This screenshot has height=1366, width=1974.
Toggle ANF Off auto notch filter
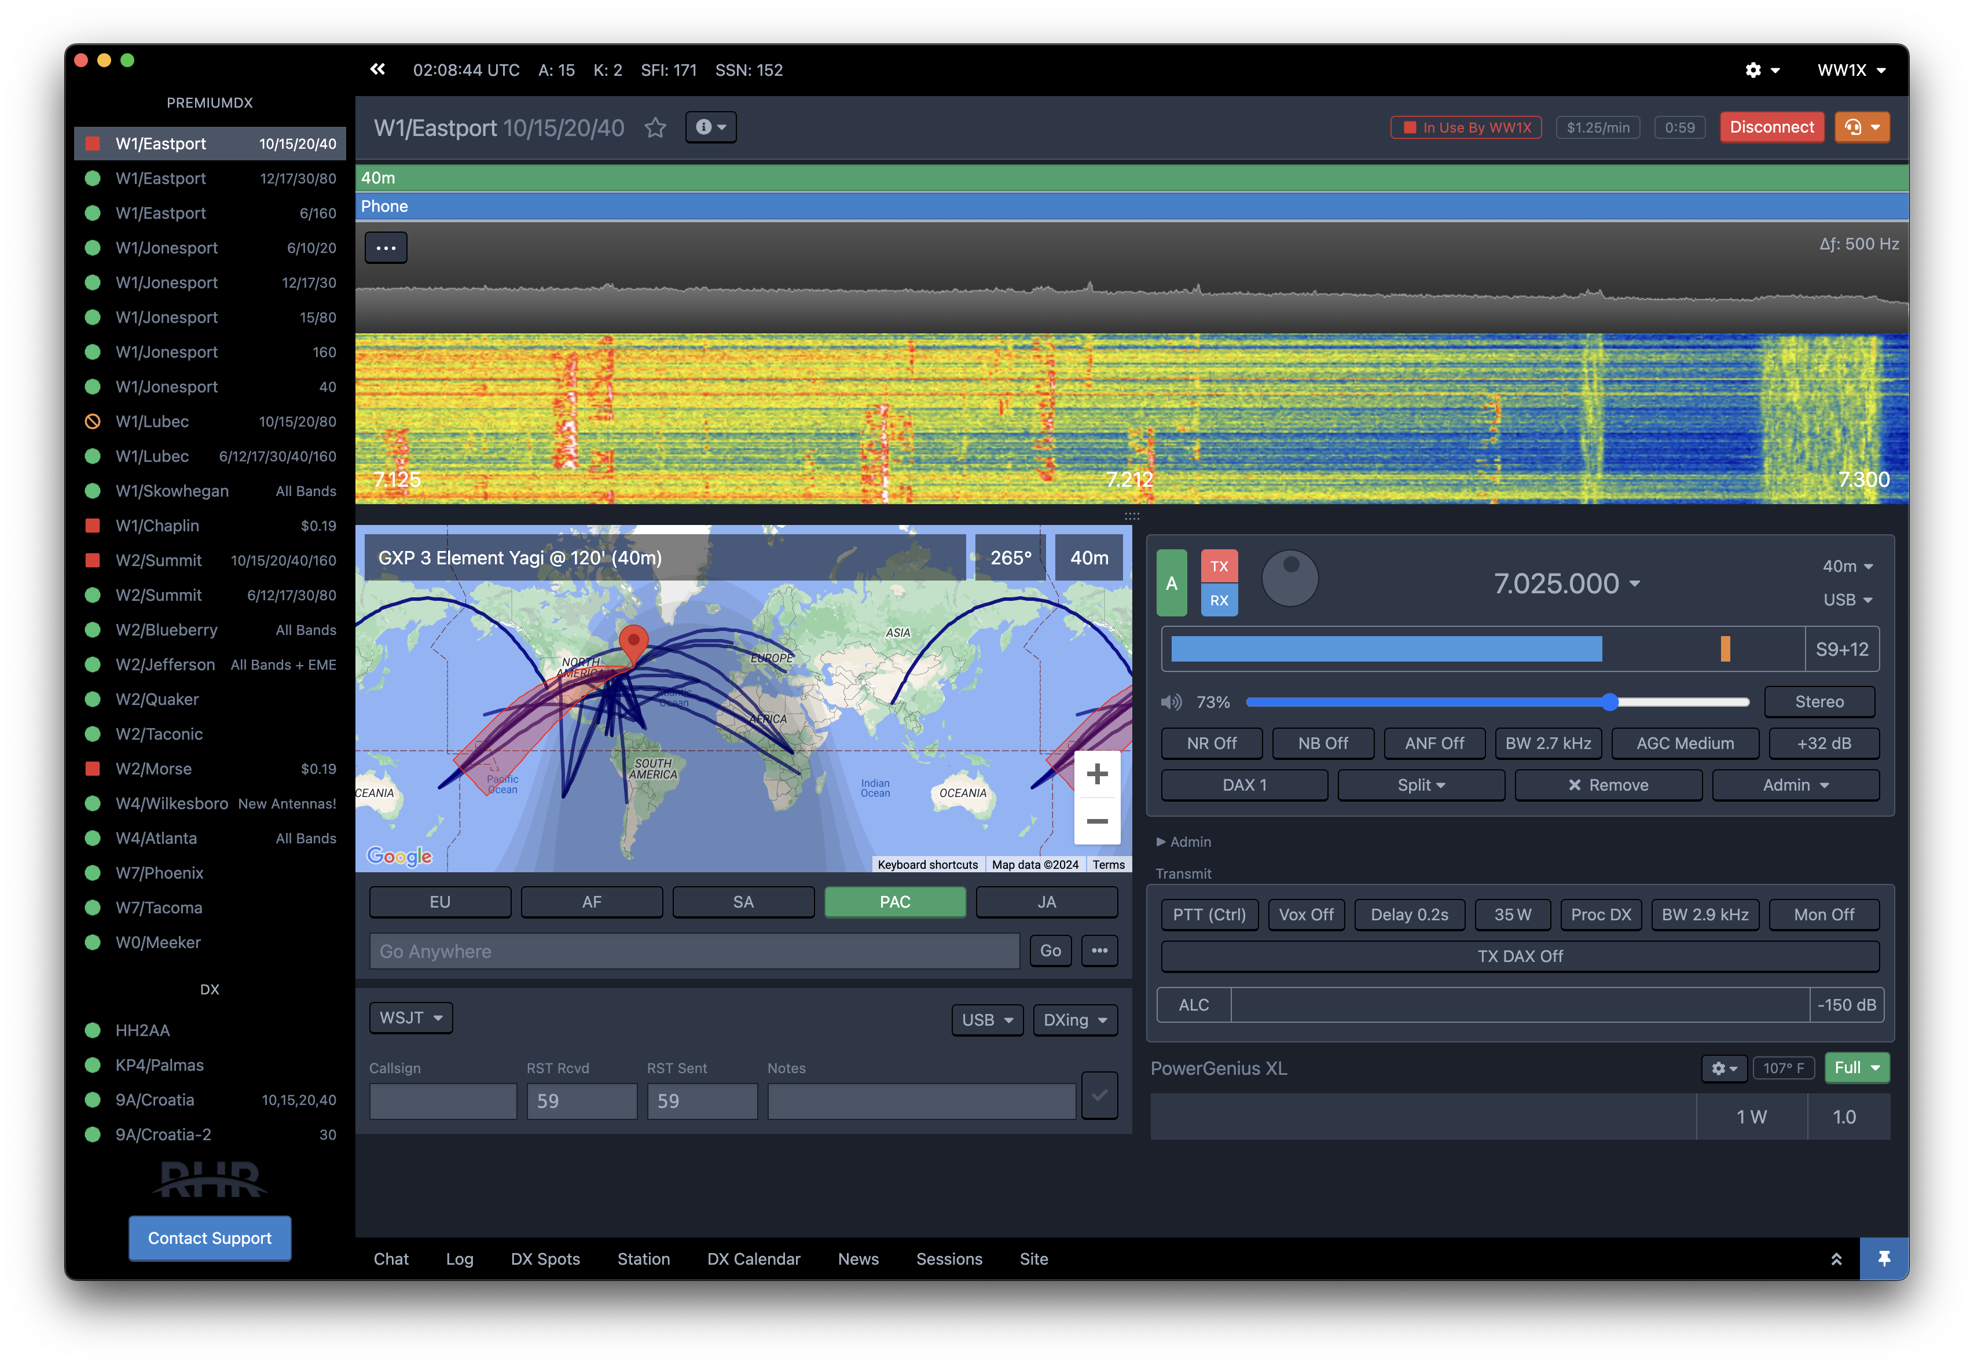click(1434, 743)
